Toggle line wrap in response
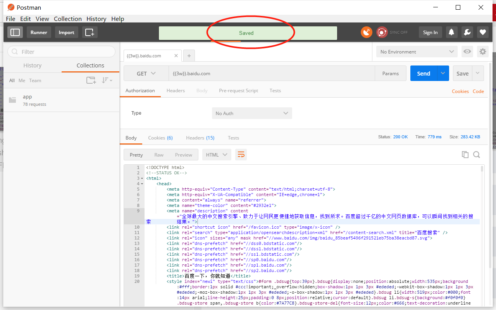Image resolution: width=496 pixels, height=310 pixels. point(241,155)
